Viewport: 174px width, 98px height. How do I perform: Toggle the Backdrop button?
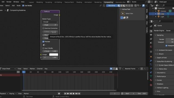pos(112,5)
